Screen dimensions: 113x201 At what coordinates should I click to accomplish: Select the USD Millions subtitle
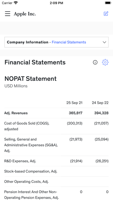point(16,86)
